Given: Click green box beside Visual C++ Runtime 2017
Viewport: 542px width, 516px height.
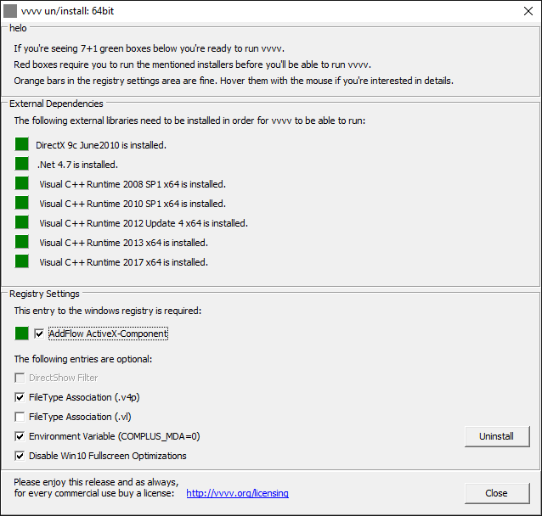Looking at the screenshot, I should tap(22, 261).
